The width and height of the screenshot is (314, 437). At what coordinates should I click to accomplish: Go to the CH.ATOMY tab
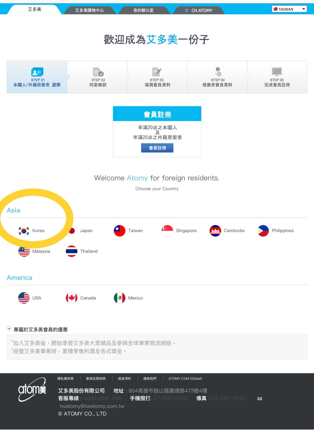click(x=199, y=10)
